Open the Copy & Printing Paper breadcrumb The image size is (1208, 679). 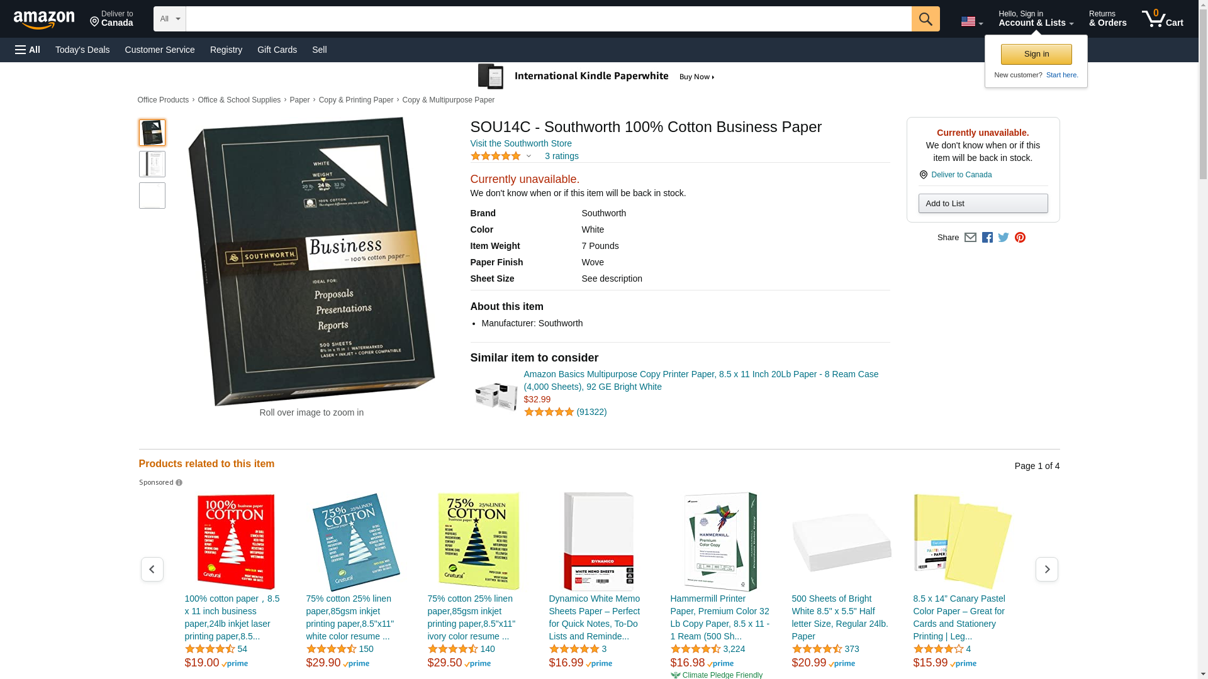(x=356, y=100)
